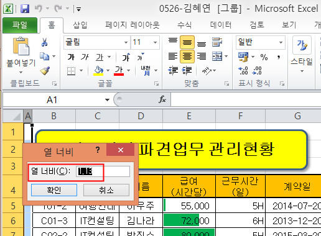Viewport: 321px width, 236px height.
Task: Switch to the 검토 review tab
Action: click(x=257, y=25)
